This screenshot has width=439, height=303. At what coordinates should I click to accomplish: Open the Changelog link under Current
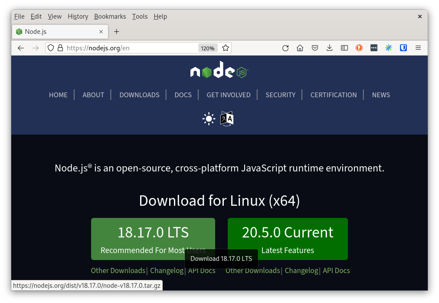(301, 270)
